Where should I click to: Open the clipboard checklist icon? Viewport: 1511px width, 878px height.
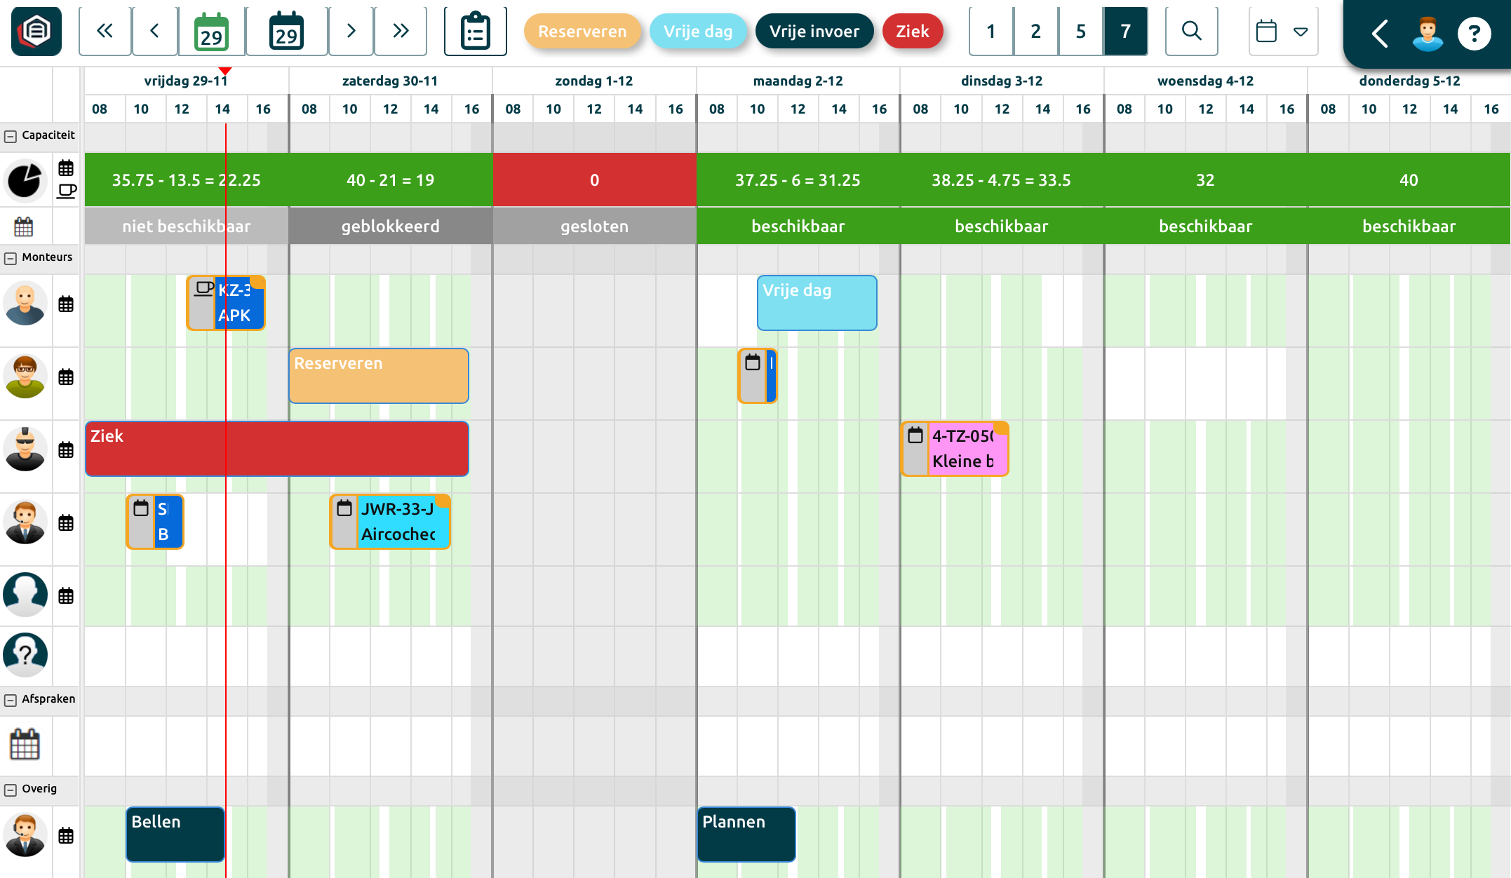[x=475, y=31]
